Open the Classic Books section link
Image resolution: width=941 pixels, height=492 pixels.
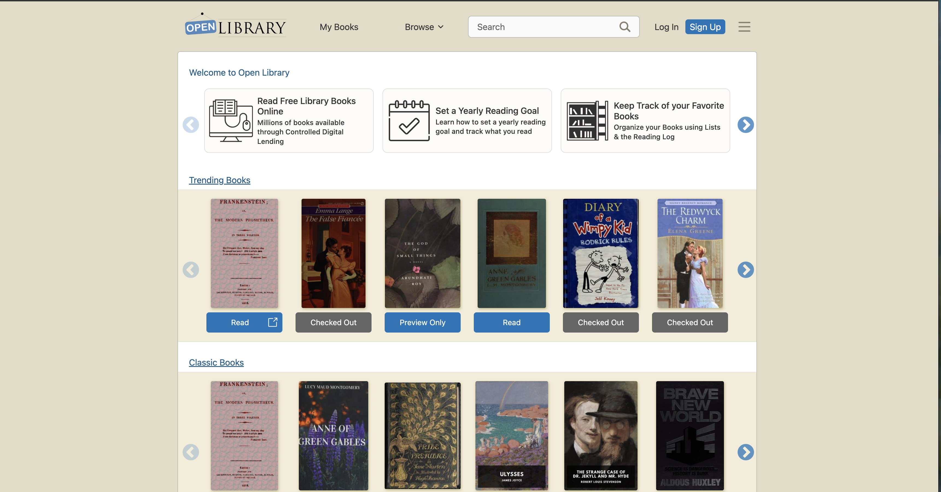coord(216,363)
